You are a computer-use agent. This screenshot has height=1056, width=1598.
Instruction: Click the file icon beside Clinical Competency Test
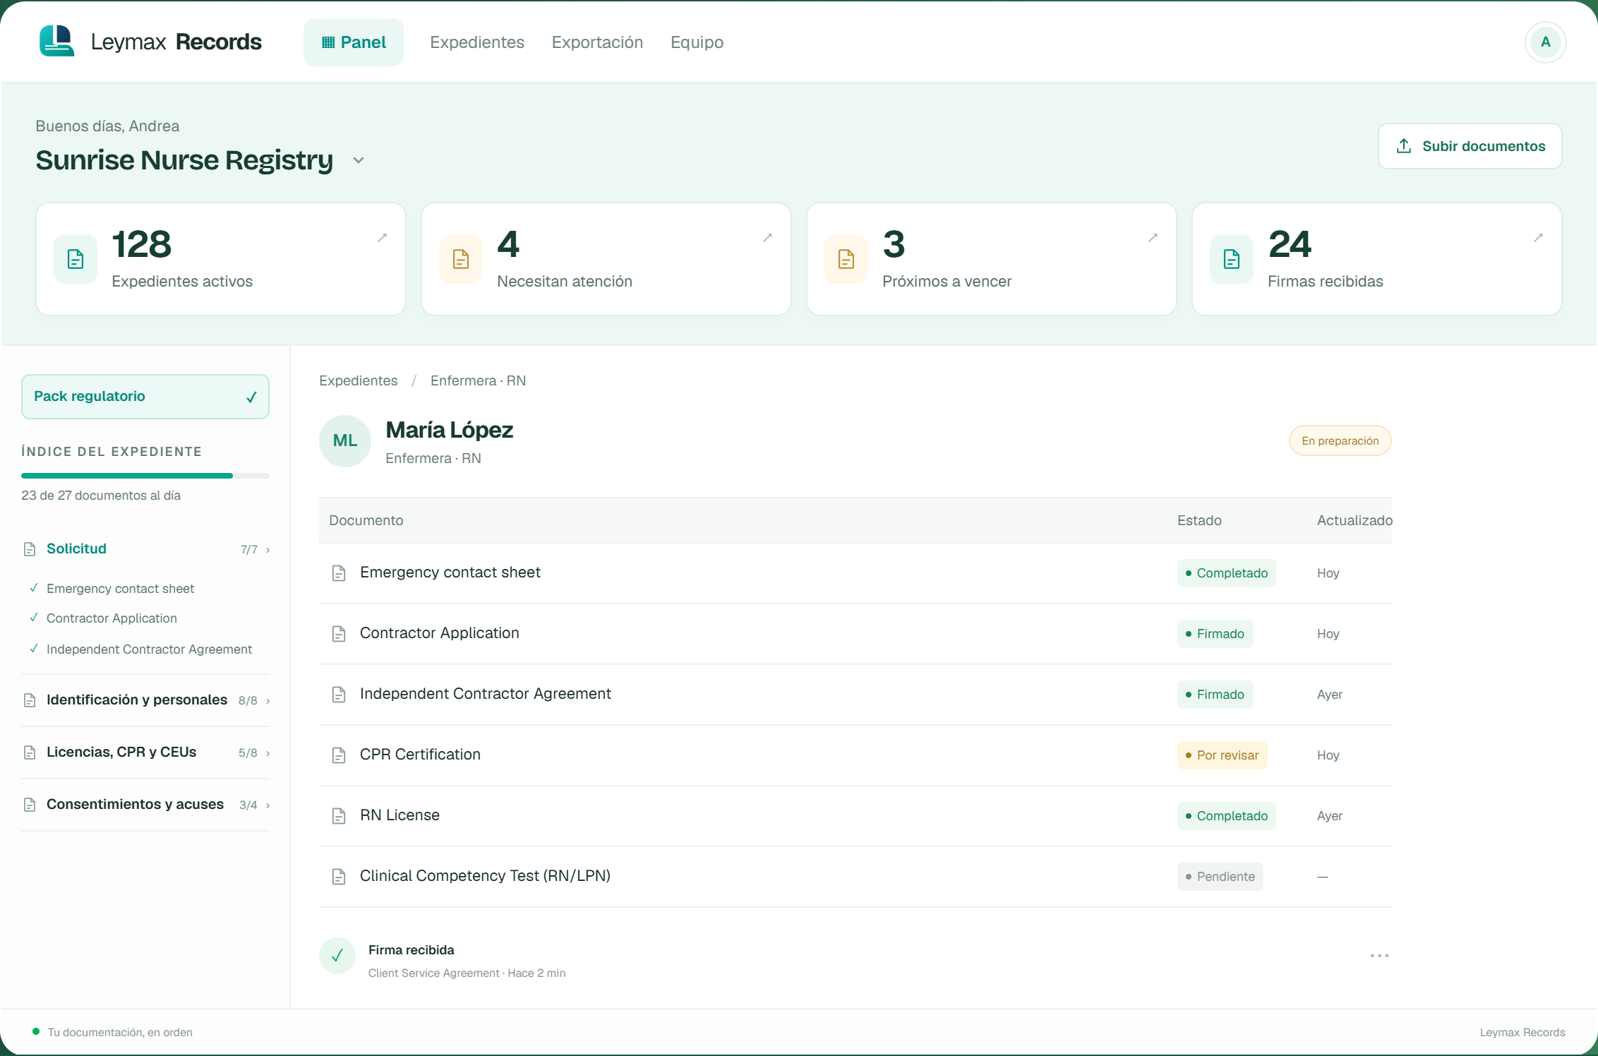tap(339, 877)
